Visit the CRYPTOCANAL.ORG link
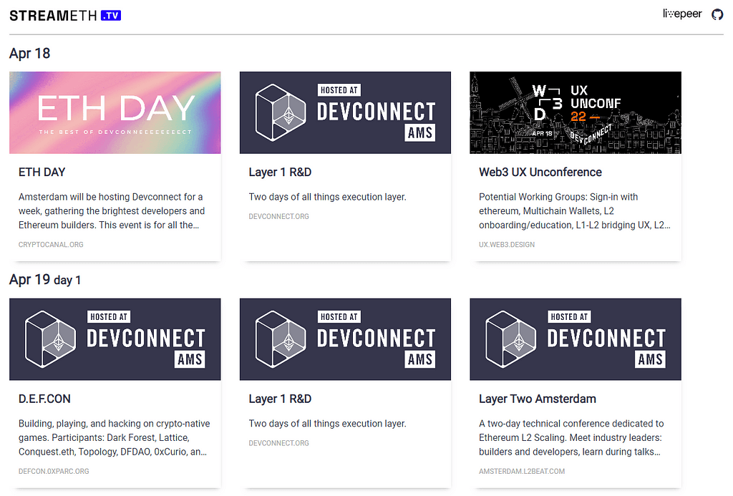This screenshot has height=496, width=733. (x=51, y=245)
